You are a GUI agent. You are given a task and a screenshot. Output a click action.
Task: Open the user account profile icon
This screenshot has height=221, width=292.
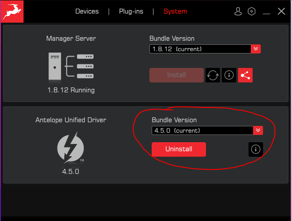(238, 11)
